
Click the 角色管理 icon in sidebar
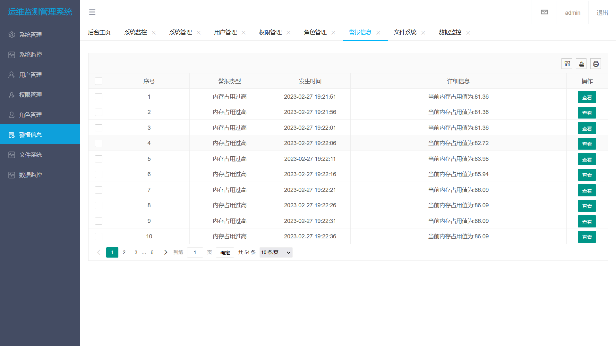pyautogui.click(x=12, y=115)
